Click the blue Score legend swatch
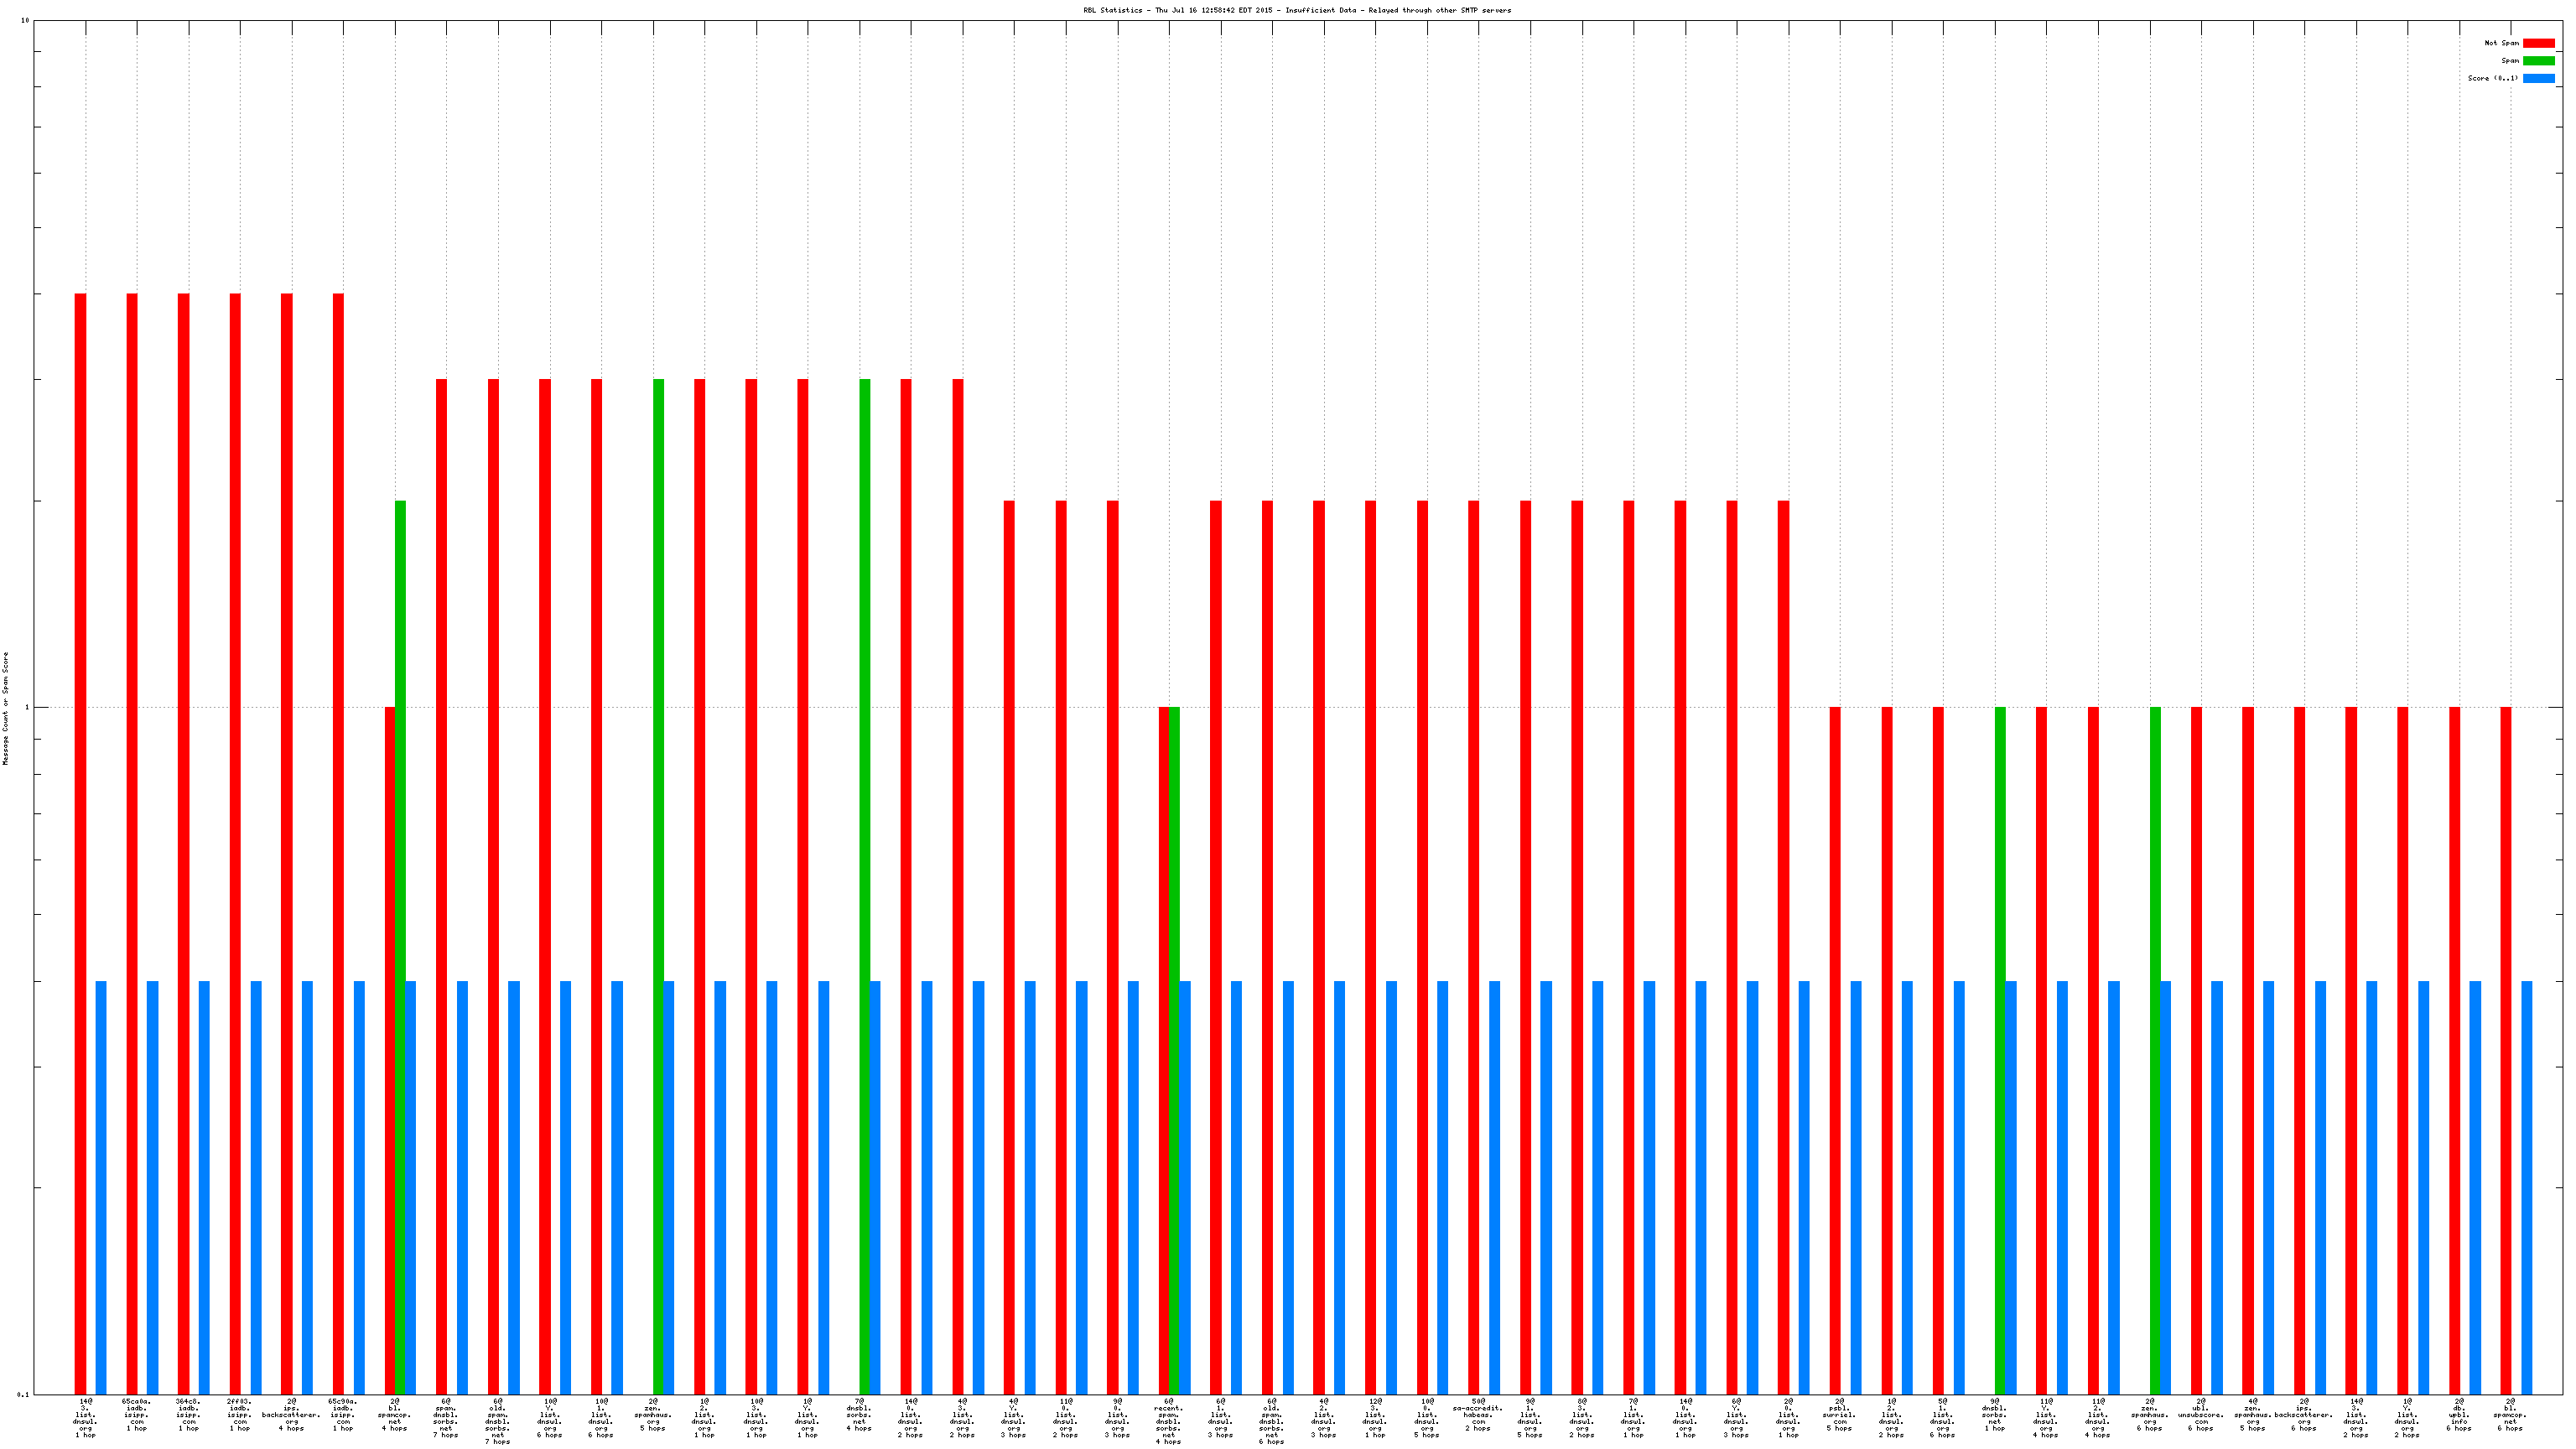The width and height of the screenshot is (2576, 1449). 2538,78
